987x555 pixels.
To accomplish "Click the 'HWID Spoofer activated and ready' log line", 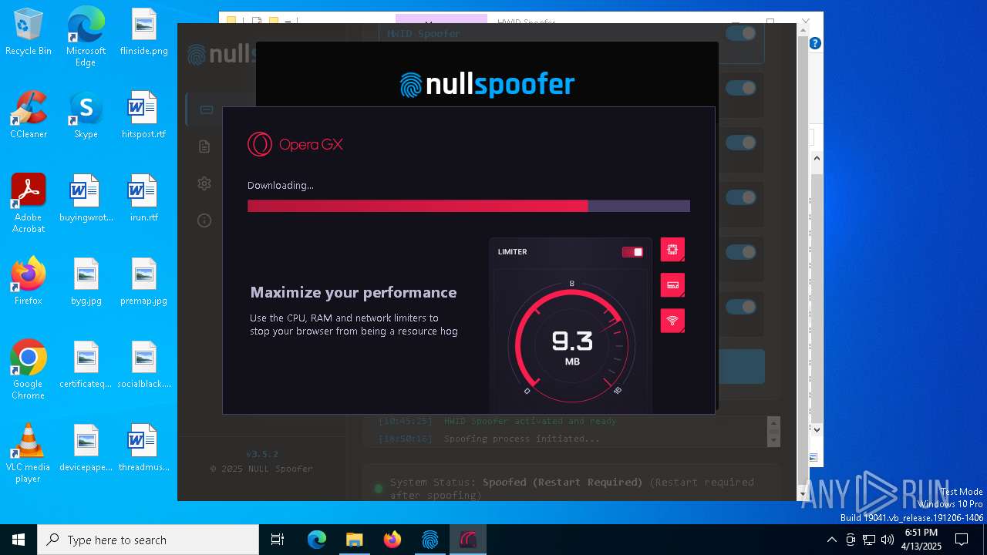I will (x=530, y=421).
